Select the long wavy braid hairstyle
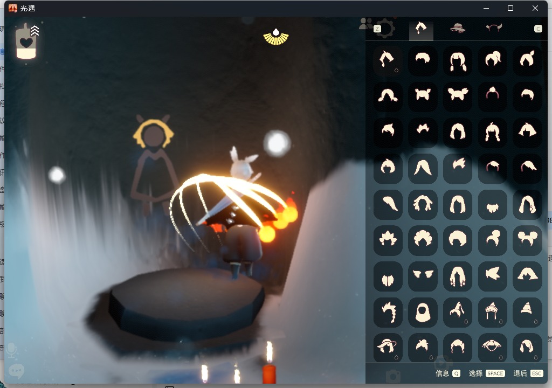This screenshot has width=552, height=388. point(388,312)
